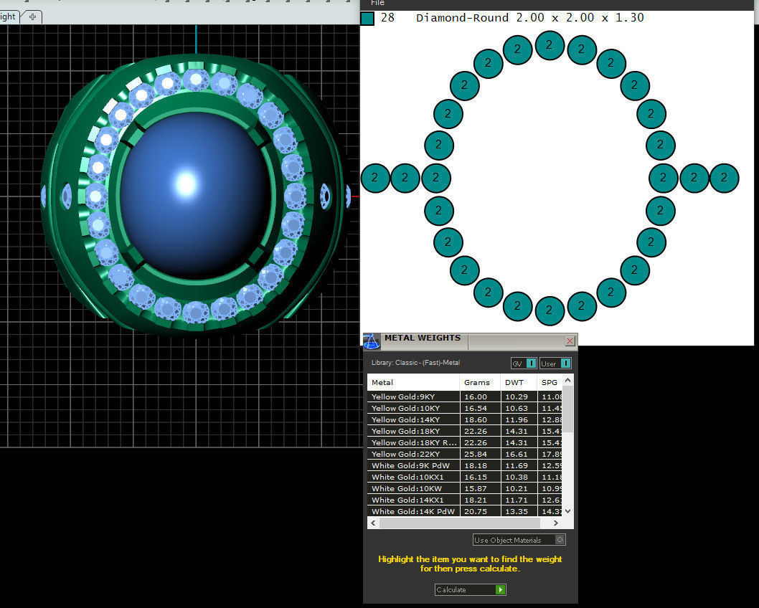Image resolution: width=759 pixels, height=608 pixels.
Task: Enable Use Object Materials option
Action: (519, 540)
